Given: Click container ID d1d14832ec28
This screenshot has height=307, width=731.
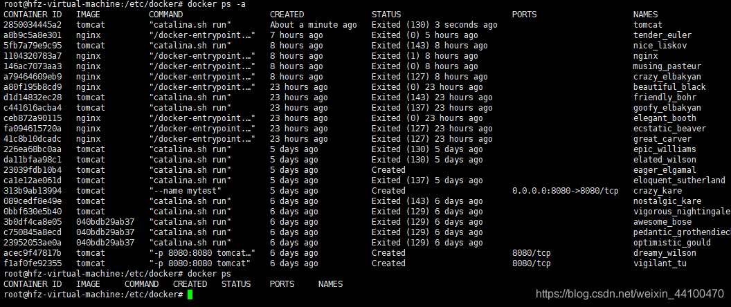Looking at the screenshot, I should [x=33, y=97].
